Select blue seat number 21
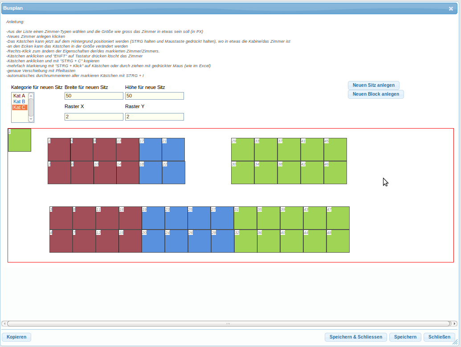Image resolution: width=461 pixels, height=347 pixels. coord(173,149)
